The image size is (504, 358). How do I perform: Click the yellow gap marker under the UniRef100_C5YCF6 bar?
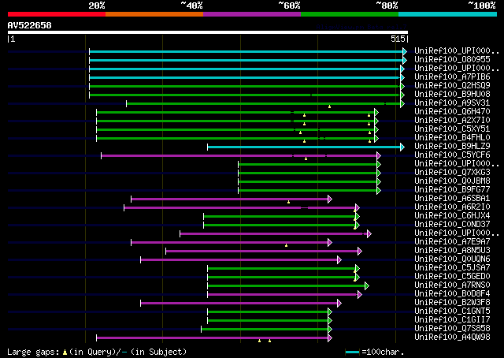[x=306, y=158]
